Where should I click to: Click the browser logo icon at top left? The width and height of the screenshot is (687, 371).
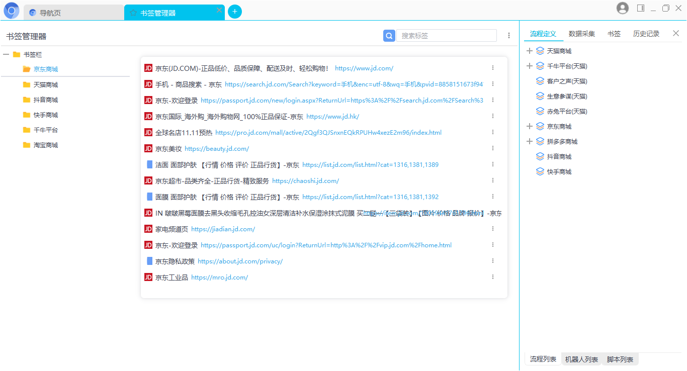point(11,11)
